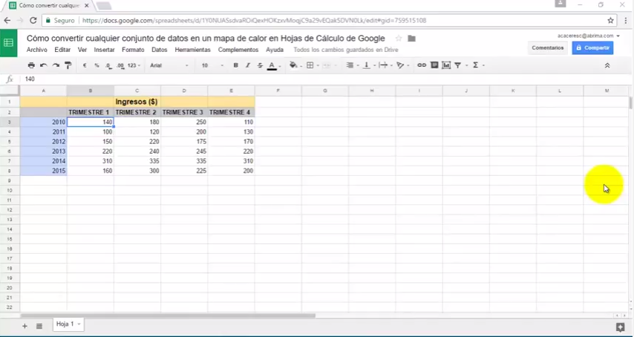Viewport: 634px width, 337px height.
Task: Open the fill color paint bucket
Action: [x=293, y=65]
